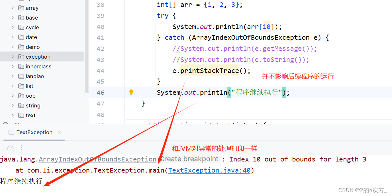This screenshot has height=196, width=392.
Task: Expand the array folder in tree
Action: click(12, 8)
